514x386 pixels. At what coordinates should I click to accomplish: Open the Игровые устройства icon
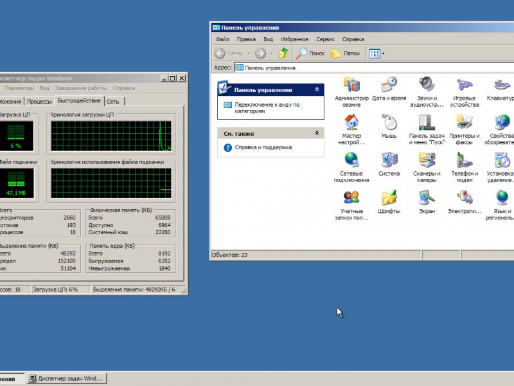pos(465,85)
